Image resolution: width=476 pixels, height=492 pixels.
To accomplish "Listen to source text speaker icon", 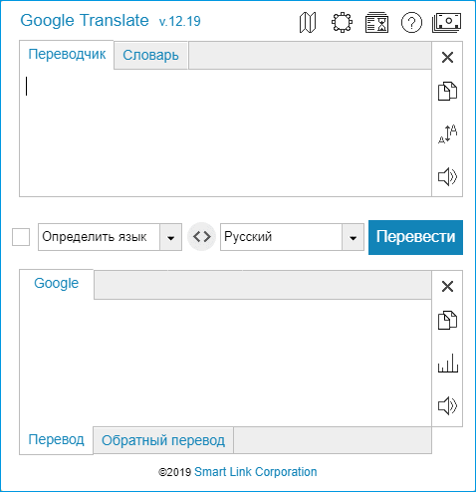I will pos(447,176).
